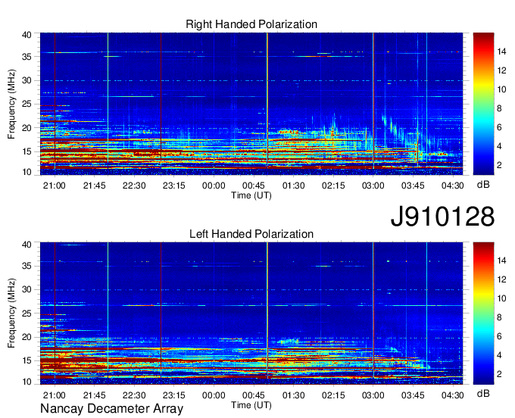Viewport: 515px width, 418px height.
Task: Click the Left Handed Polarization spectrogram image
Action: click(251, 313)
